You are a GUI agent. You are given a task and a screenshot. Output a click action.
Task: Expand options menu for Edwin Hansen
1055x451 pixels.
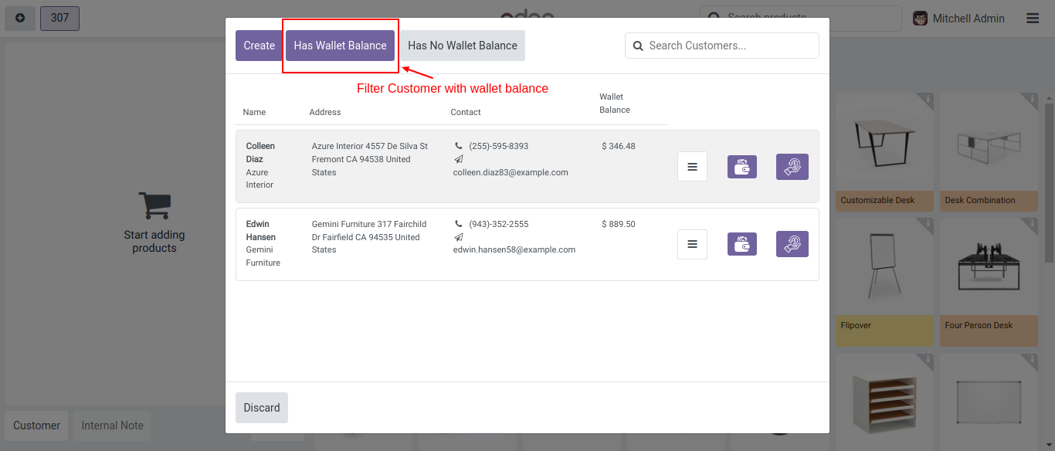[692, 244]
